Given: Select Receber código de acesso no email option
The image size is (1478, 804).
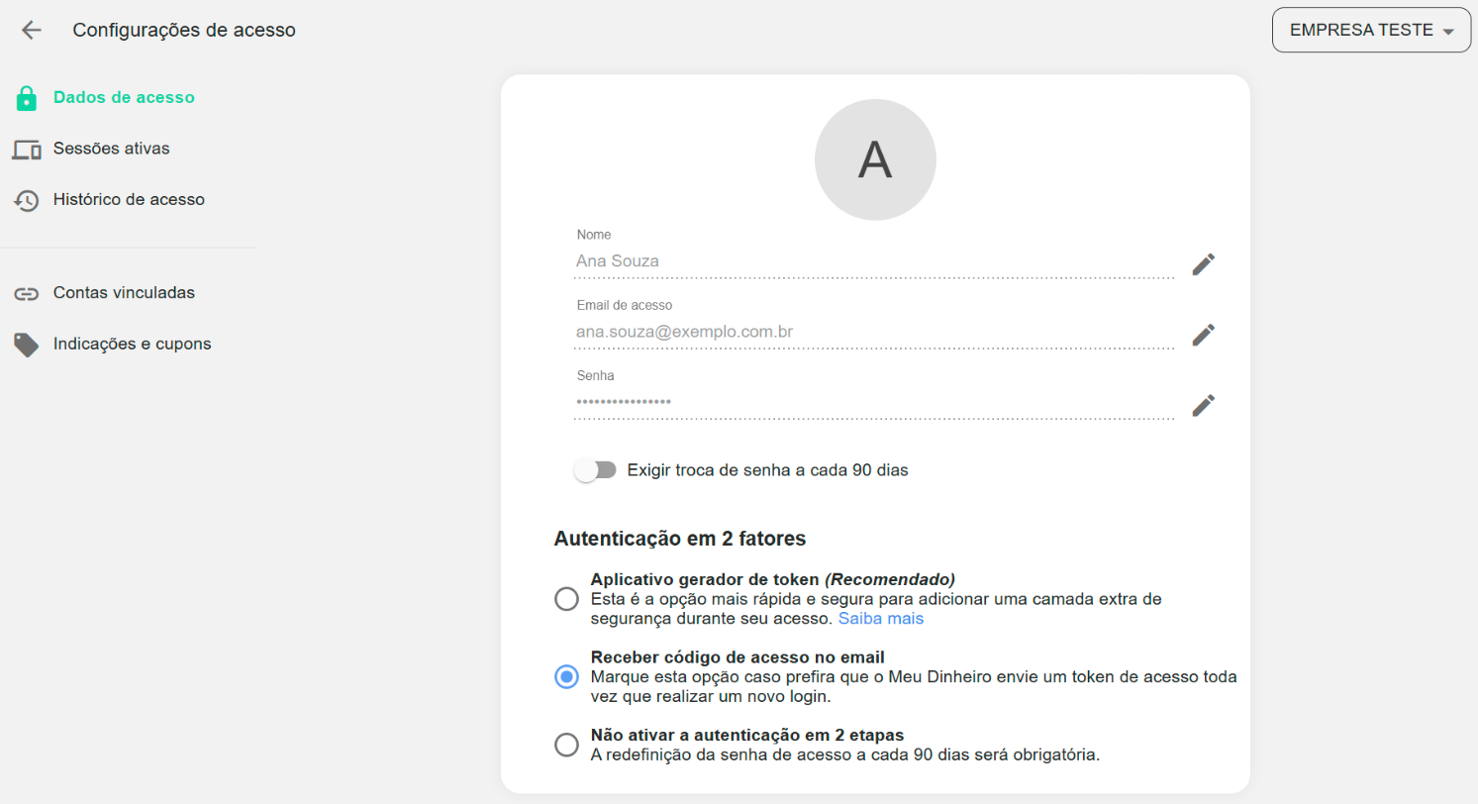Looking at the screenshot, I should 566,677.
